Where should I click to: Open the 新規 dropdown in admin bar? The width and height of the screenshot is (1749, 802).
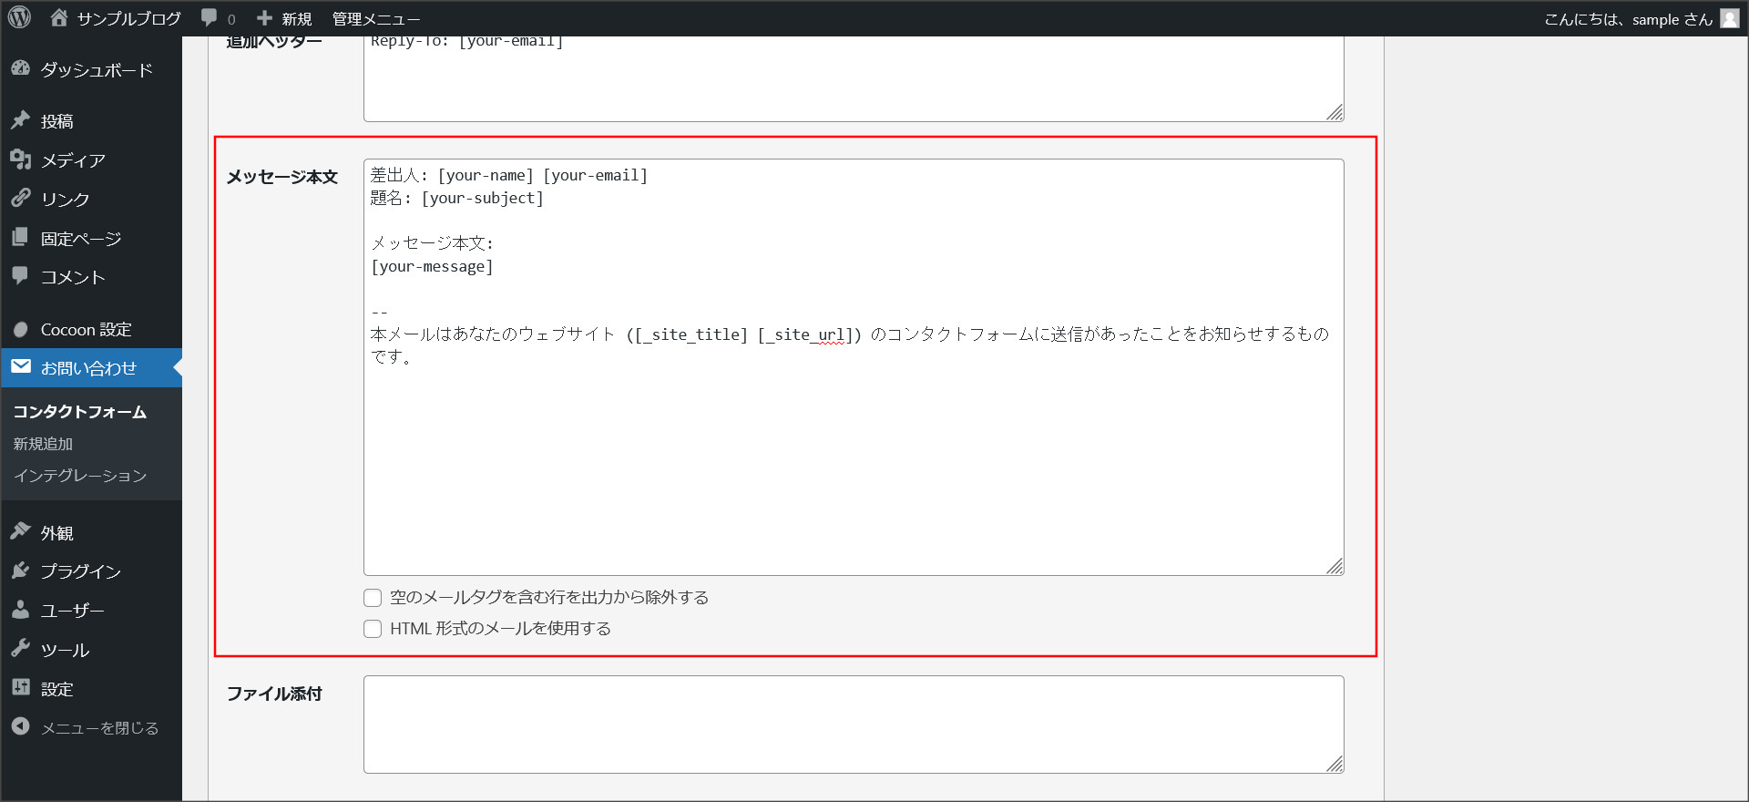[284, 18]
